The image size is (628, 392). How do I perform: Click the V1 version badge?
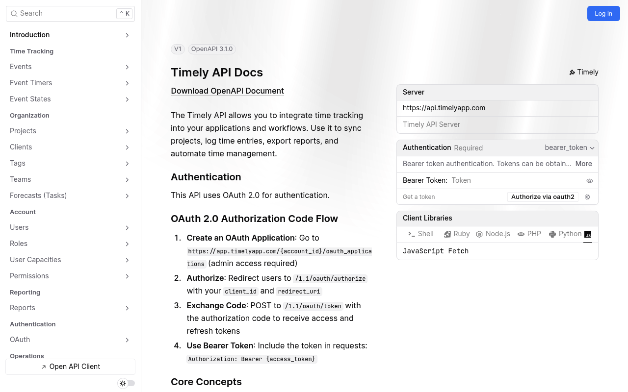tap(178, 49)
